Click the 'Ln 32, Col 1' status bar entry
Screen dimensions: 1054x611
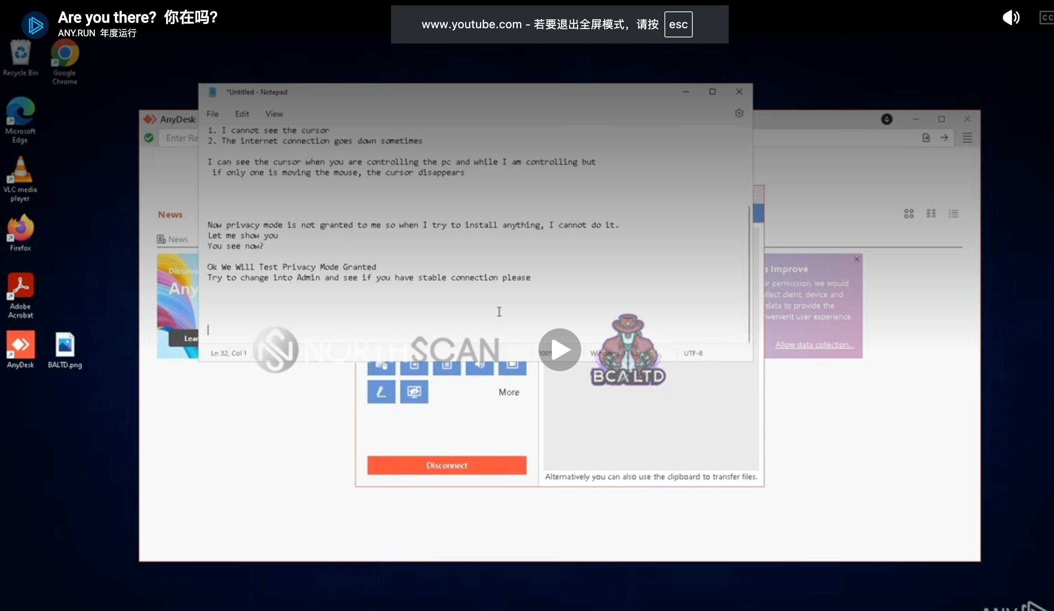tap(228, 353)
